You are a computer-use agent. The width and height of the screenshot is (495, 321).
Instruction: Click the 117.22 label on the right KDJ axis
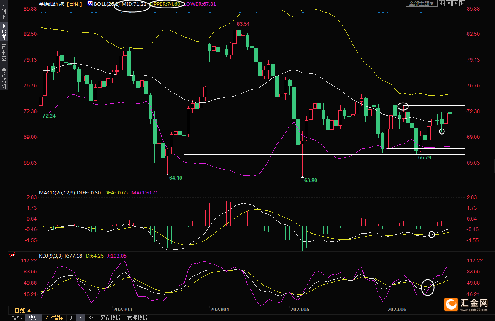click(475, 261)
